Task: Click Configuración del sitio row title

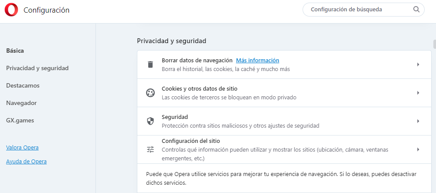Action: pos(191,141)
